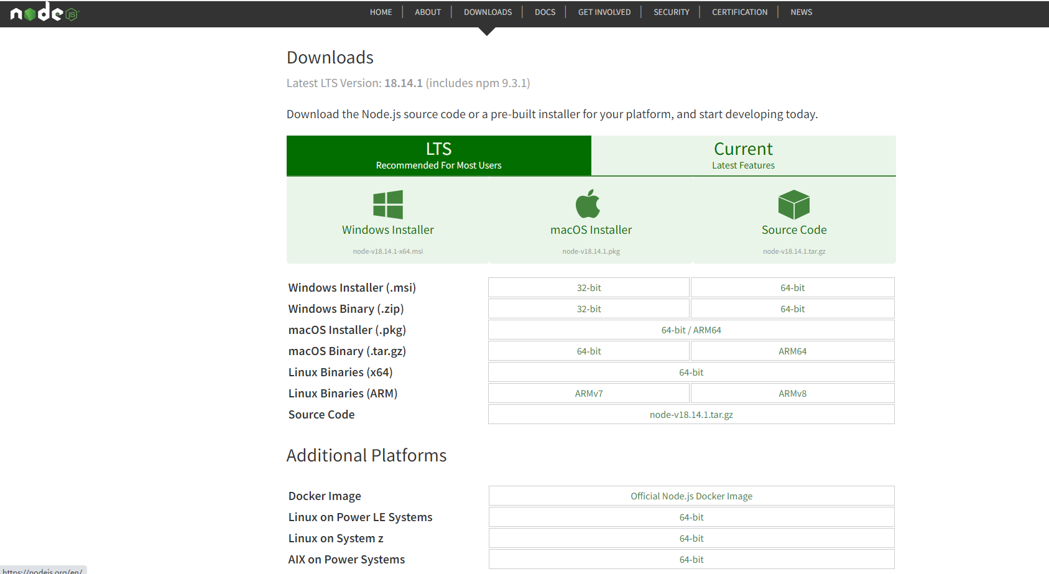Click the Linux Binaries (ARM) row label
This screenshot has height=574, width=1049.
343,394
